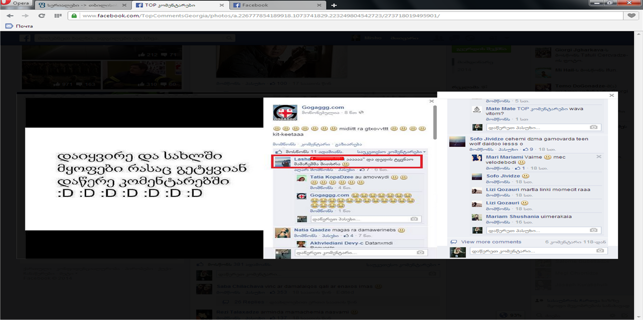Close the right comments overlay panel
The image size is (643, 320).
pos(611,95)
